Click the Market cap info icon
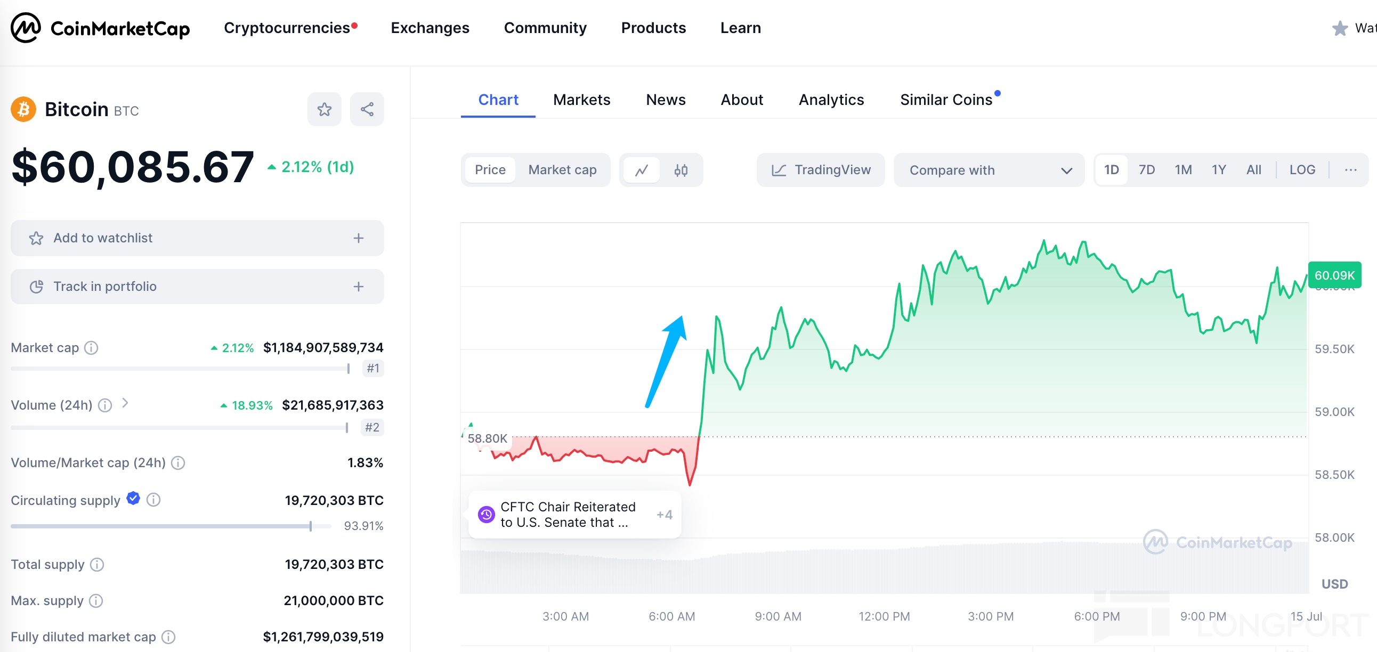This screenshot has width=1377, height=652. 92,348
